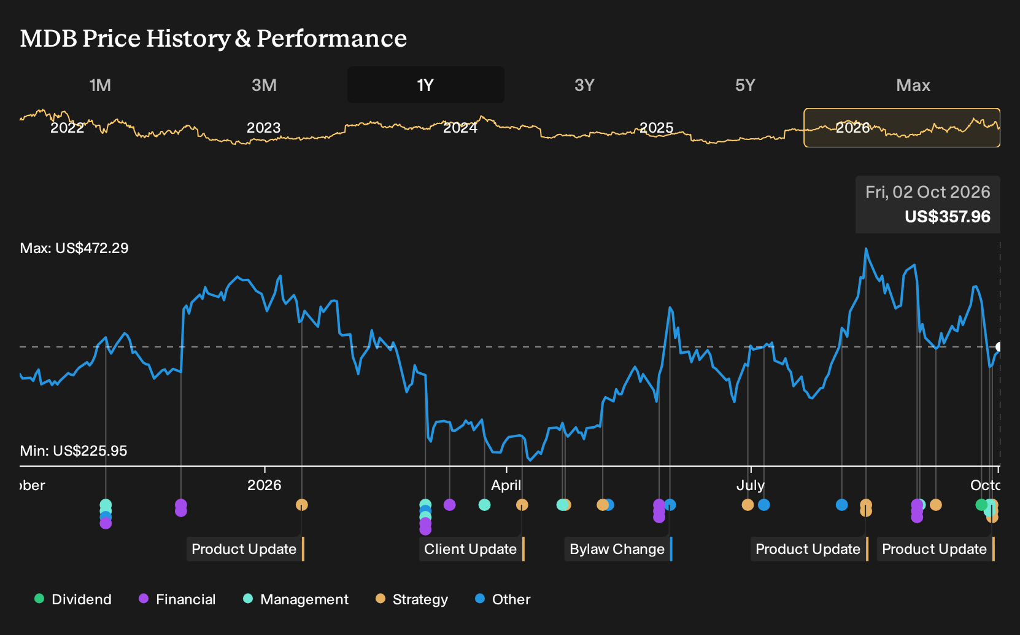Image resolution: width=1020 pixels, height=635 pixels.
Task: Toggle Management events in the legend
Action: 296,599
